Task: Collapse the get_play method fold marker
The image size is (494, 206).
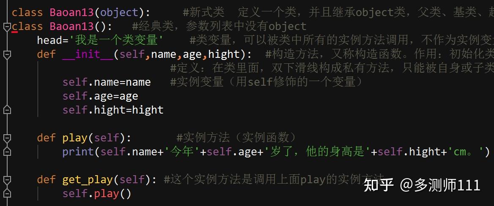Action: 6,180
